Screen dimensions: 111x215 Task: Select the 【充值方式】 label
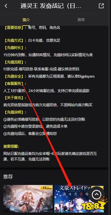[14, 41]
